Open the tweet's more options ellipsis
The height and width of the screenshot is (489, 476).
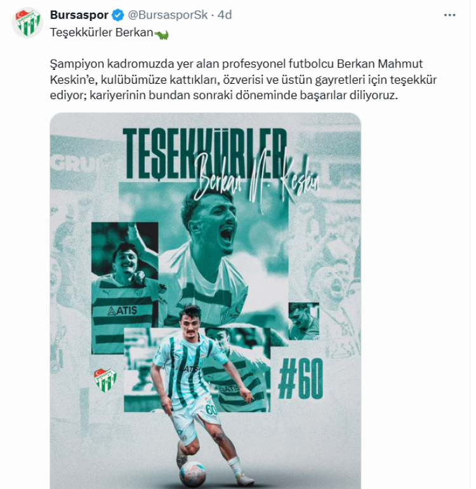point(449,15)
